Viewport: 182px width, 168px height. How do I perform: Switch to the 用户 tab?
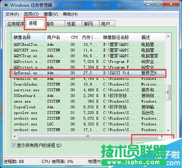click(x=107, y=24)
